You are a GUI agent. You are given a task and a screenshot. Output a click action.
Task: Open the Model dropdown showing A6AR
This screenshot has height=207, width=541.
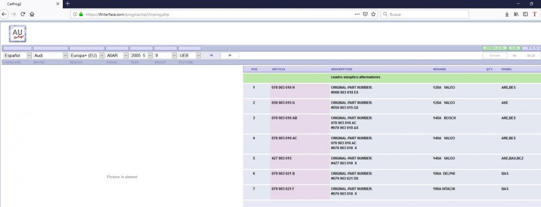[117, 56]
